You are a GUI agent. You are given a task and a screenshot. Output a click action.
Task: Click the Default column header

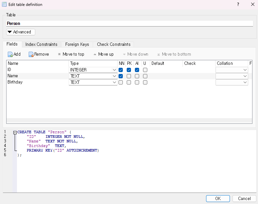[166, 64]
